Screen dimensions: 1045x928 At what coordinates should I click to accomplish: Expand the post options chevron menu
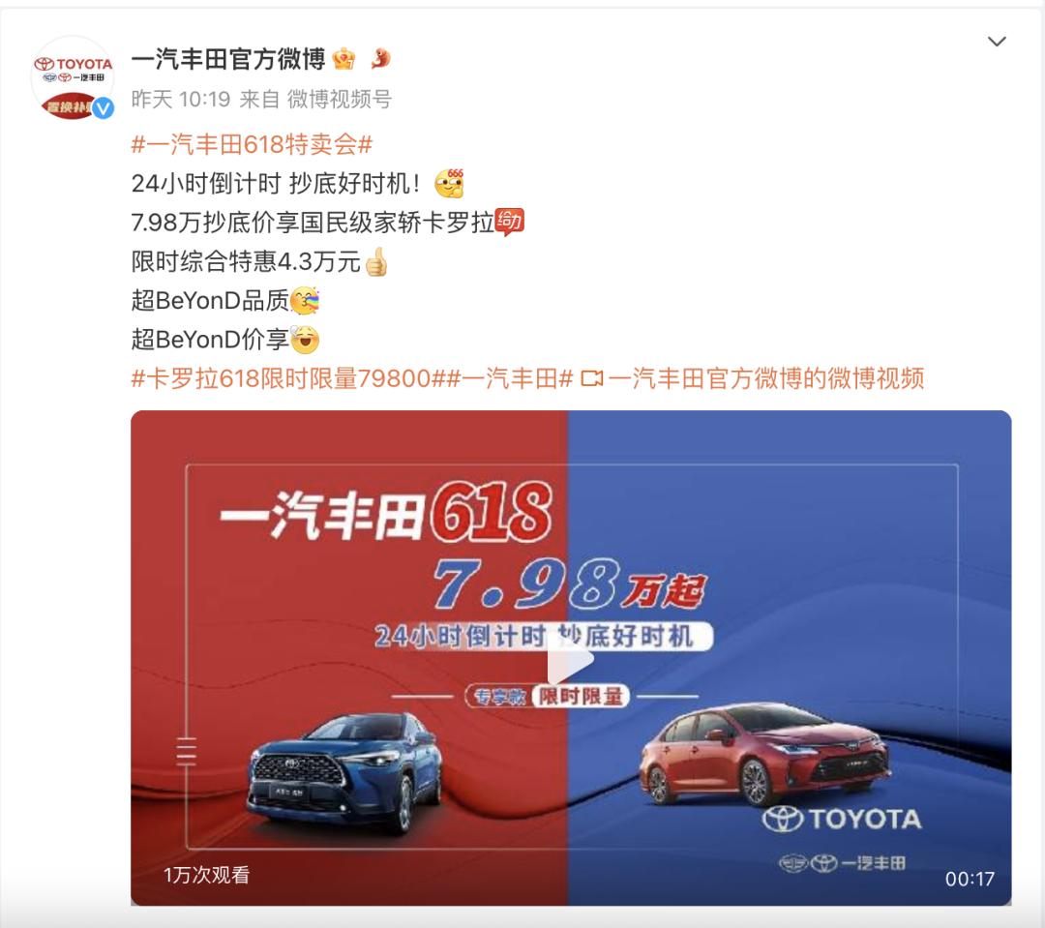tap(997, 42)
